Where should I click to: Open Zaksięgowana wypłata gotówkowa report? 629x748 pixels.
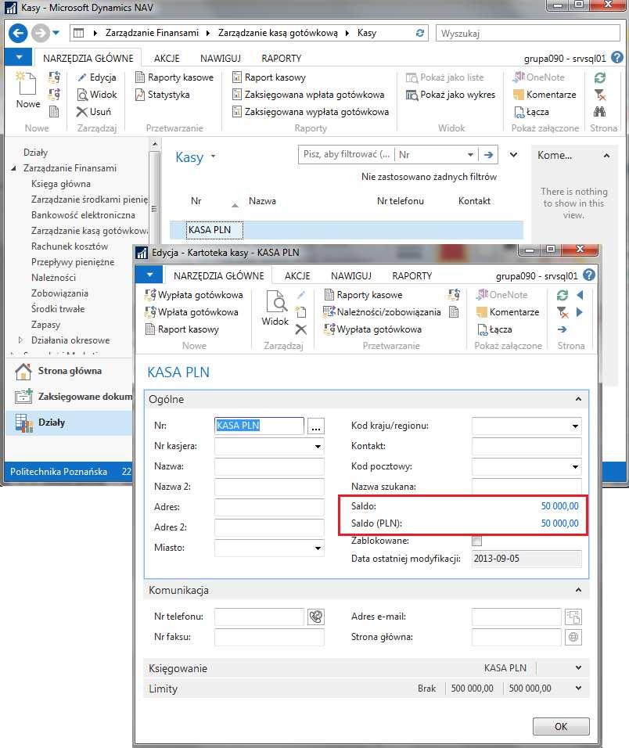coord(311,112)
